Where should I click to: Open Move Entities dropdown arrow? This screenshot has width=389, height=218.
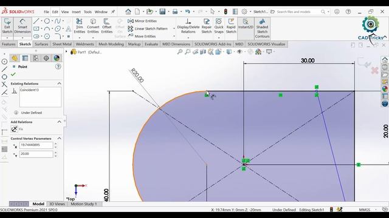(174, 36)
